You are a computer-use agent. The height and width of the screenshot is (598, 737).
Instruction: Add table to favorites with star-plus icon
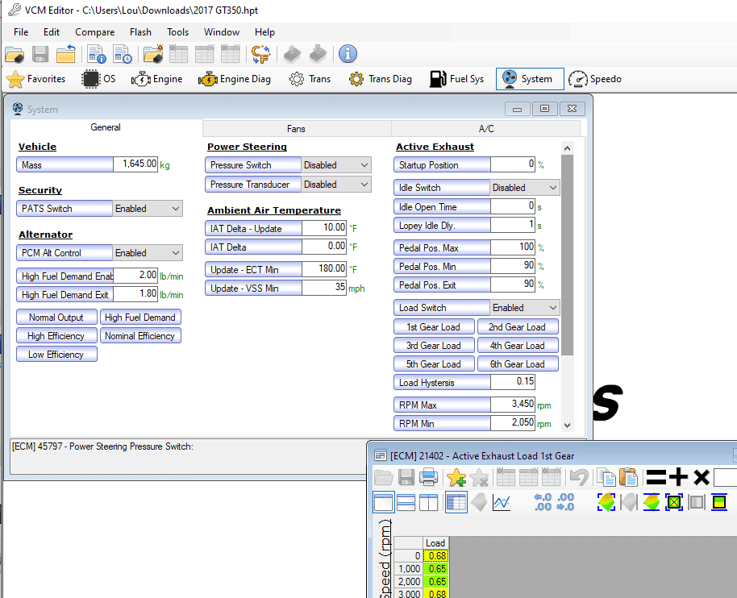click(456, 477)
